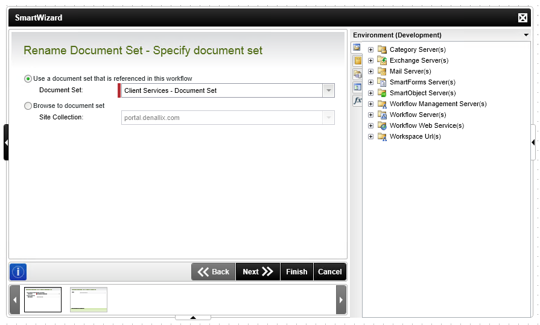The image size is (540, 325).
Task: Click the Workflow Web Service(s) globe icon
Action: coord(382,125)
